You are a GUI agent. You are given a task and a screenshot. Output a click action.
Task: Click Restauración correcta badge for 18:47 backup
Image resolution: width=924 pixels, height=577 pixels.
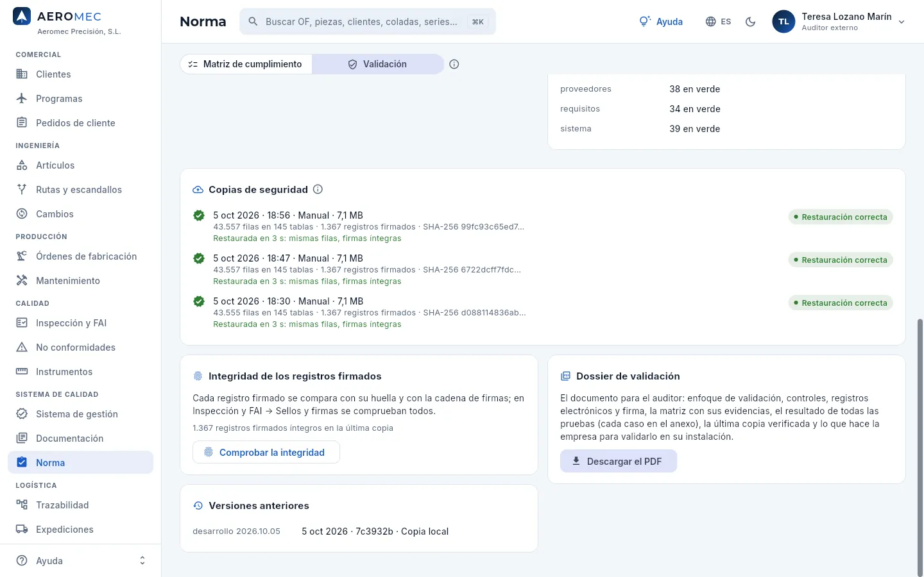(x=841, y=260)
